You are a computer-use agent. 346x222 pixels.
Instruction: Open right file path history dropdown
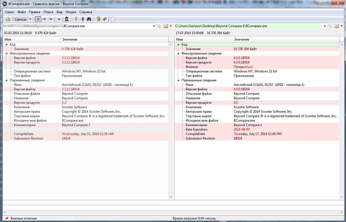tap(325, 26)
